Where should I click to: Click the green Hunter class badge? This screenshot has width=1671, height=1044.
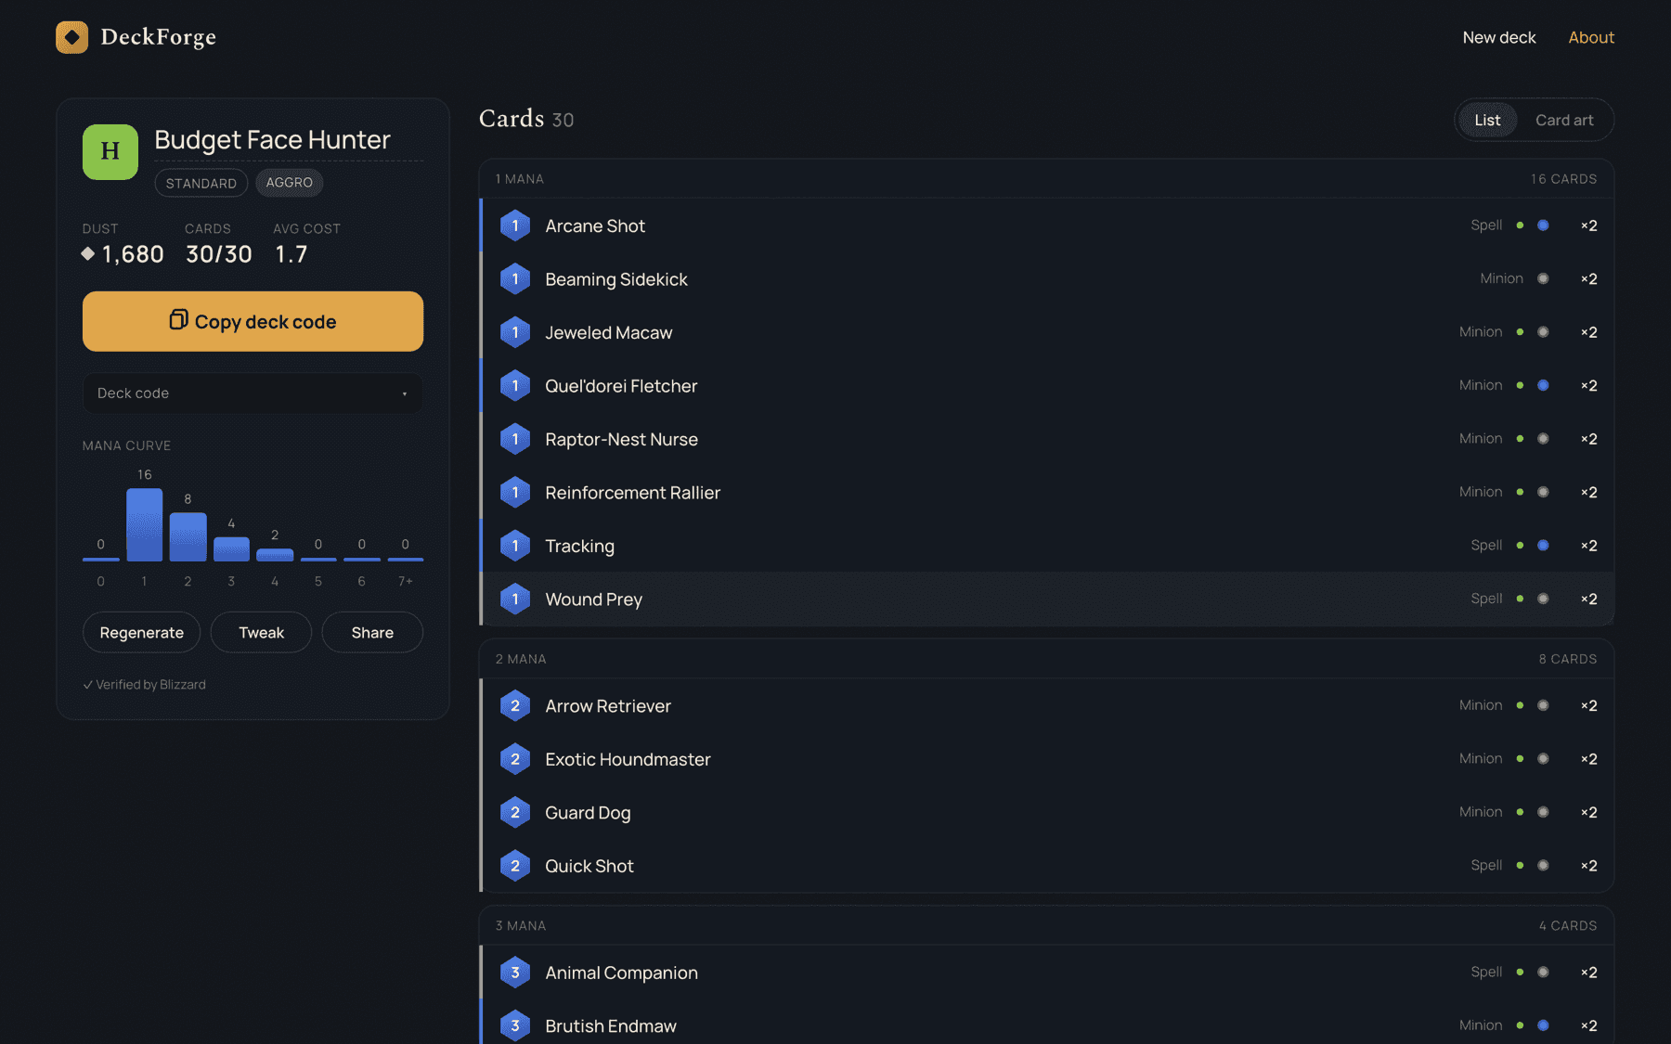pos(110,152)
